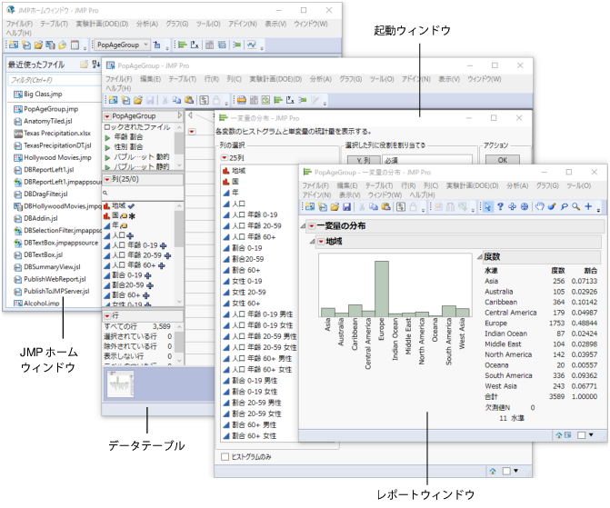Viewport: 610px width, 508px height.
Task: Select brush tool in report window toolbar
Action: [552, 206]
